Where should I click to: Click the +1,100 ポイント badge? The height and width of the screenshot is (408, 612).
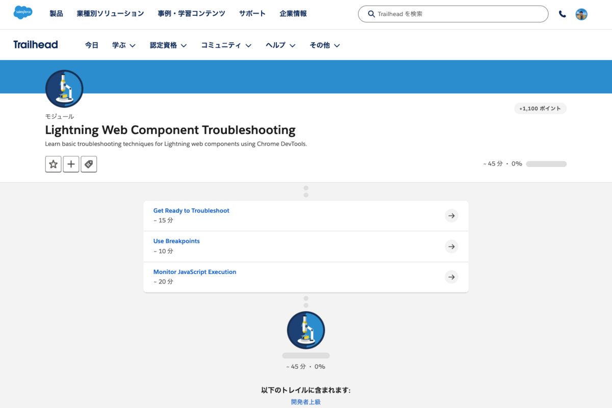point(540,108)
